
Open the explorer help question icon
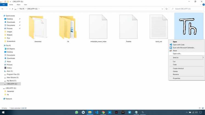(x=203, y=5)
